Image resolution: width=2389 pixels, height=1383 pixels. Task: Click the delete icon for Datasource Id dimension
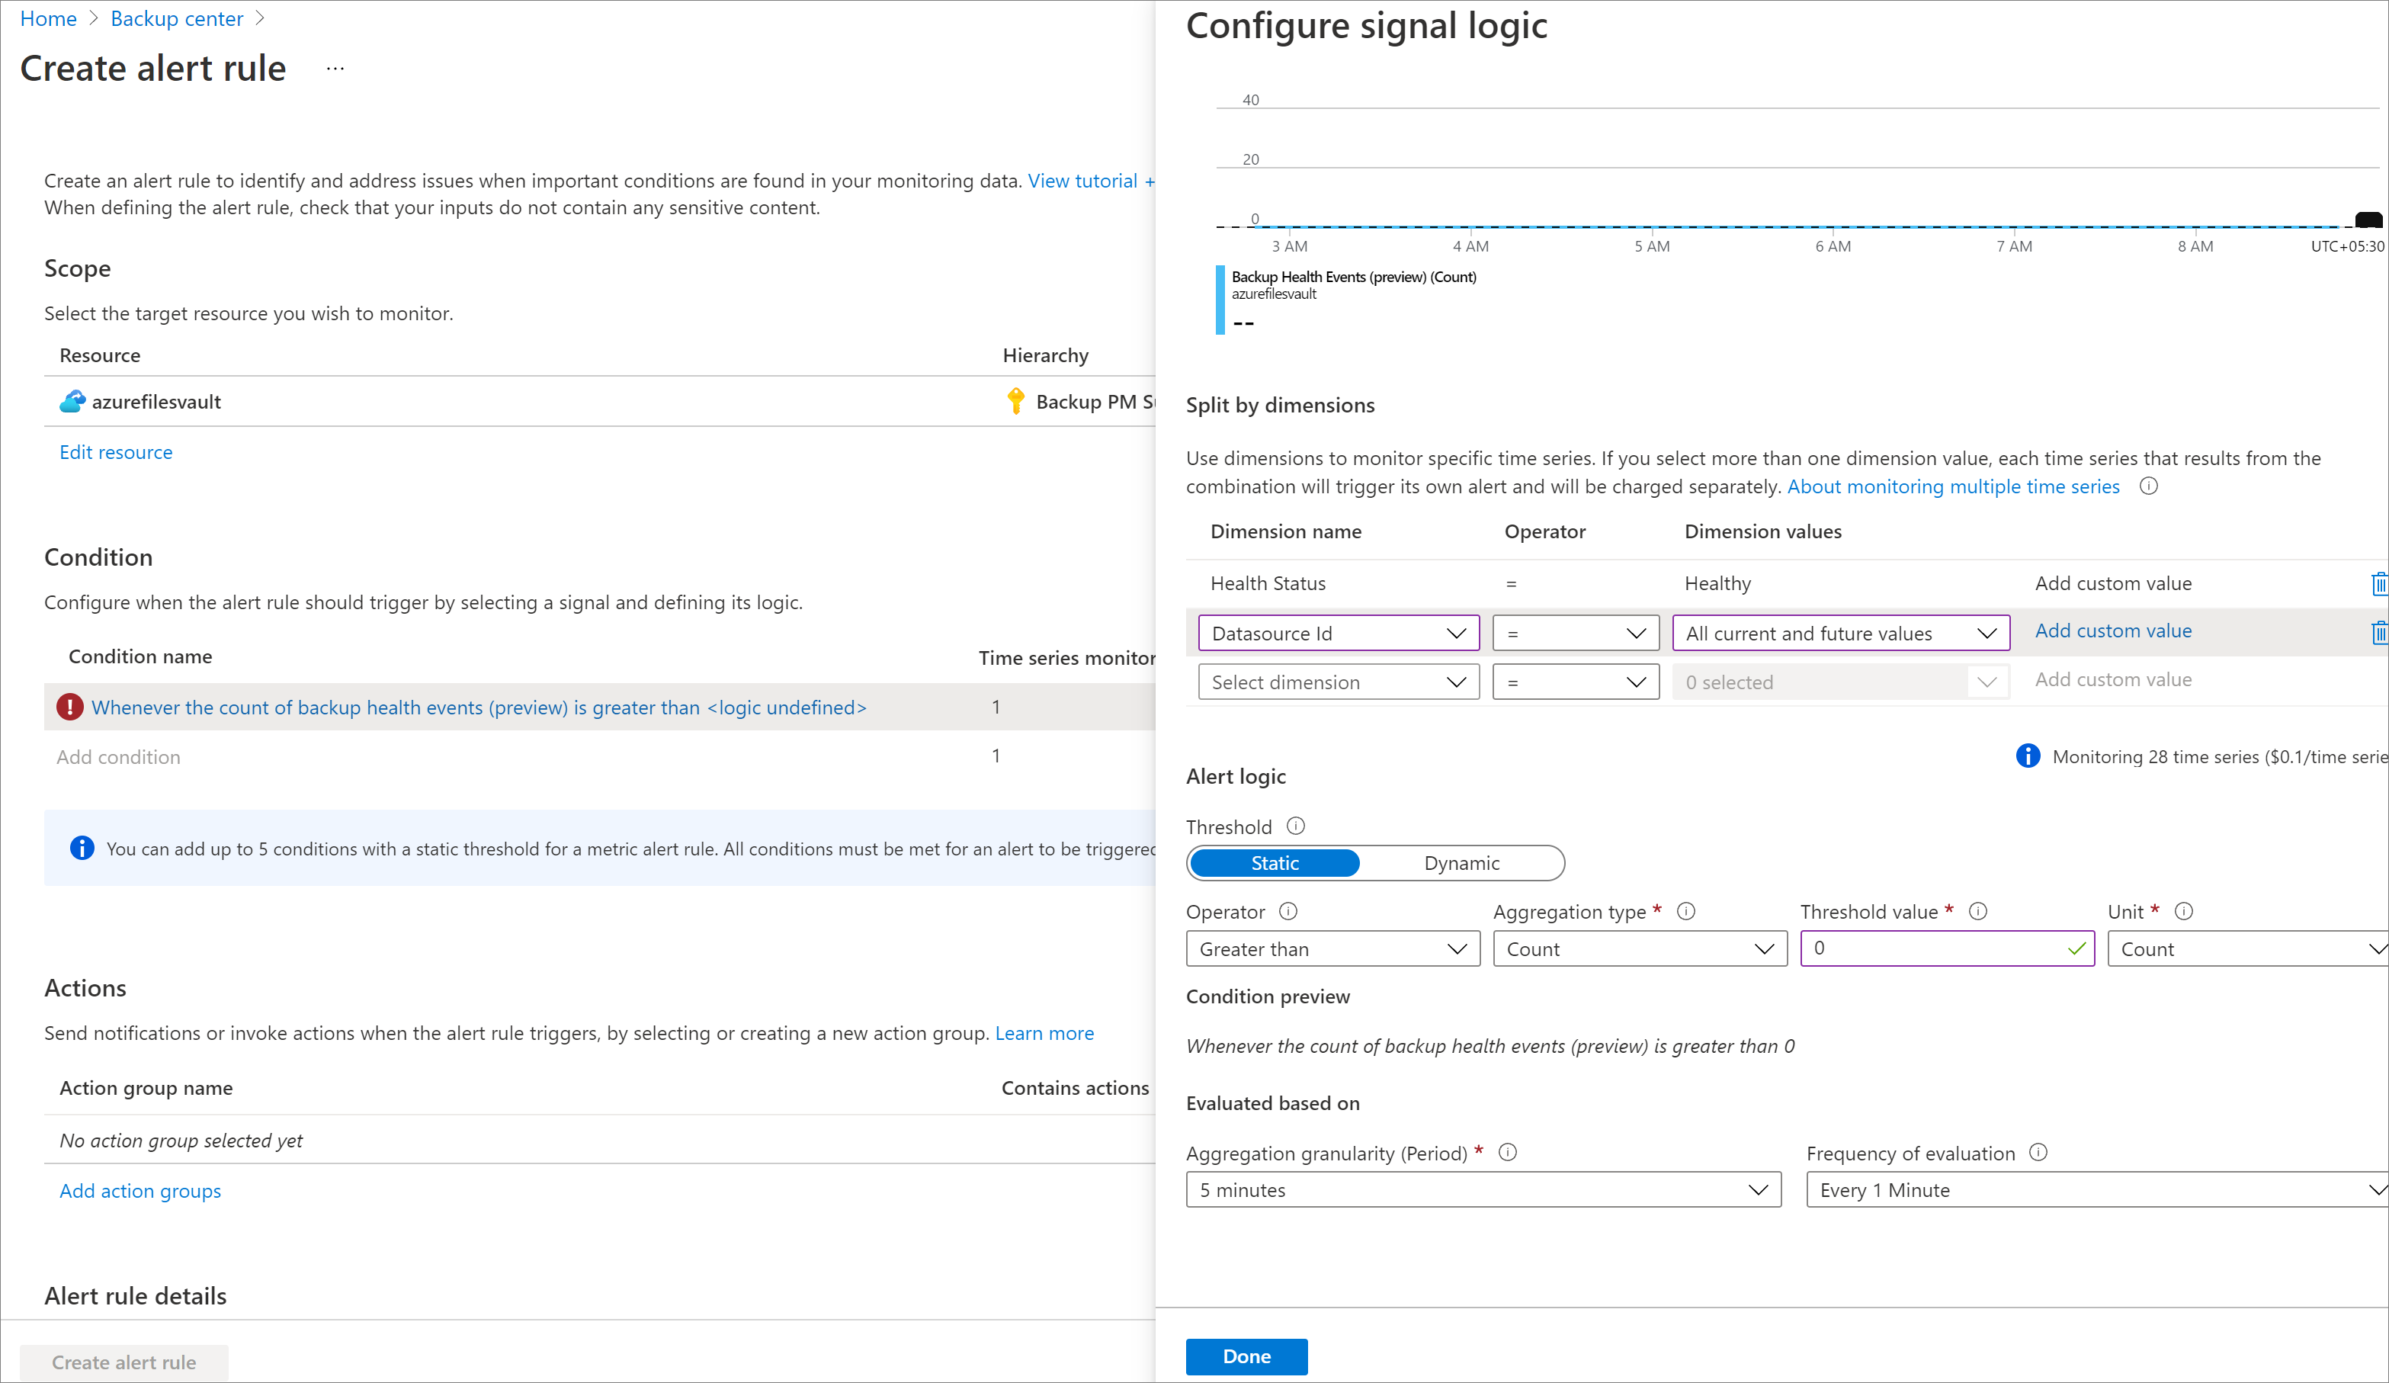point(2379,632)
